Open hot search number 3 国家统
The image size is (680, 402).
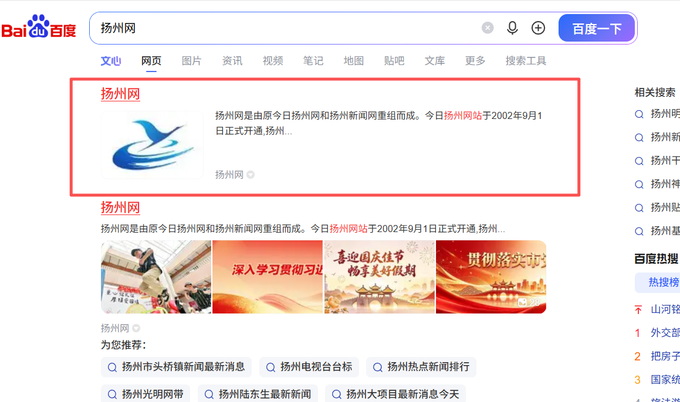(x=665, y=380)
